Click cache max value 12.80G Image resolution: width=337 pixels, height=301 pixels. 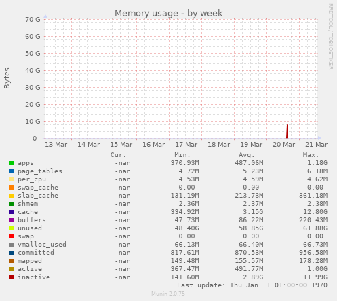315,212
